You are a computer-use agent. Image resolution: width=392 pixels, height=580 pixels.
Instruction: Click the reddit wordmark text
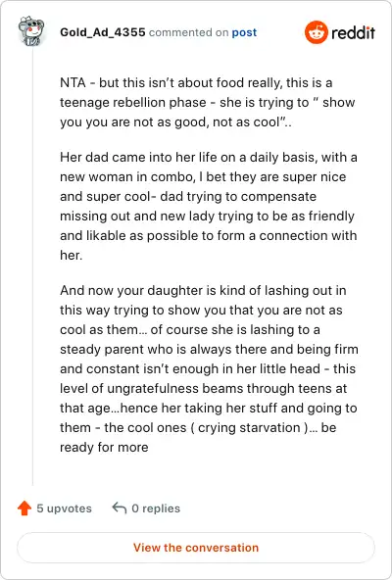pyautogui.click(x=353, y=33)
